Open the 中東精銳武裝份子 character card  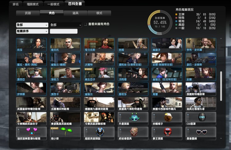[31, 119]
